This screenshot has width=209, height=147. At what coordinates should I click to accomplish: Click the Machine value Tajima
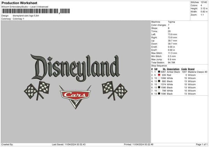pyautogui.click(x=171, y=22)
